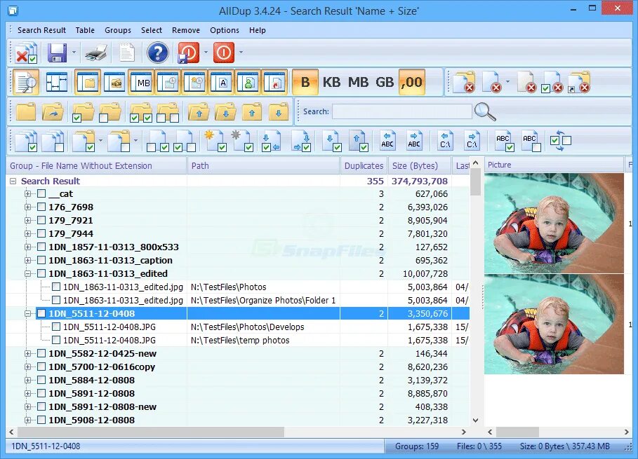Switch size unit to GB

coord(385,83)
